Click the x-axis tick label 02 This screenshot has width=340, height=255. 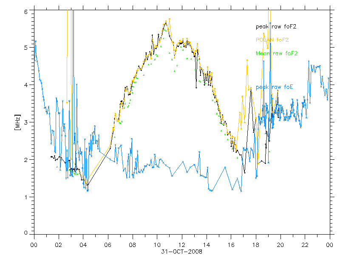pyautogui.click(x=59, y=245)
